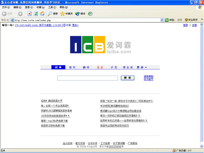Click the 广告服务 footer link

[133, 143]
